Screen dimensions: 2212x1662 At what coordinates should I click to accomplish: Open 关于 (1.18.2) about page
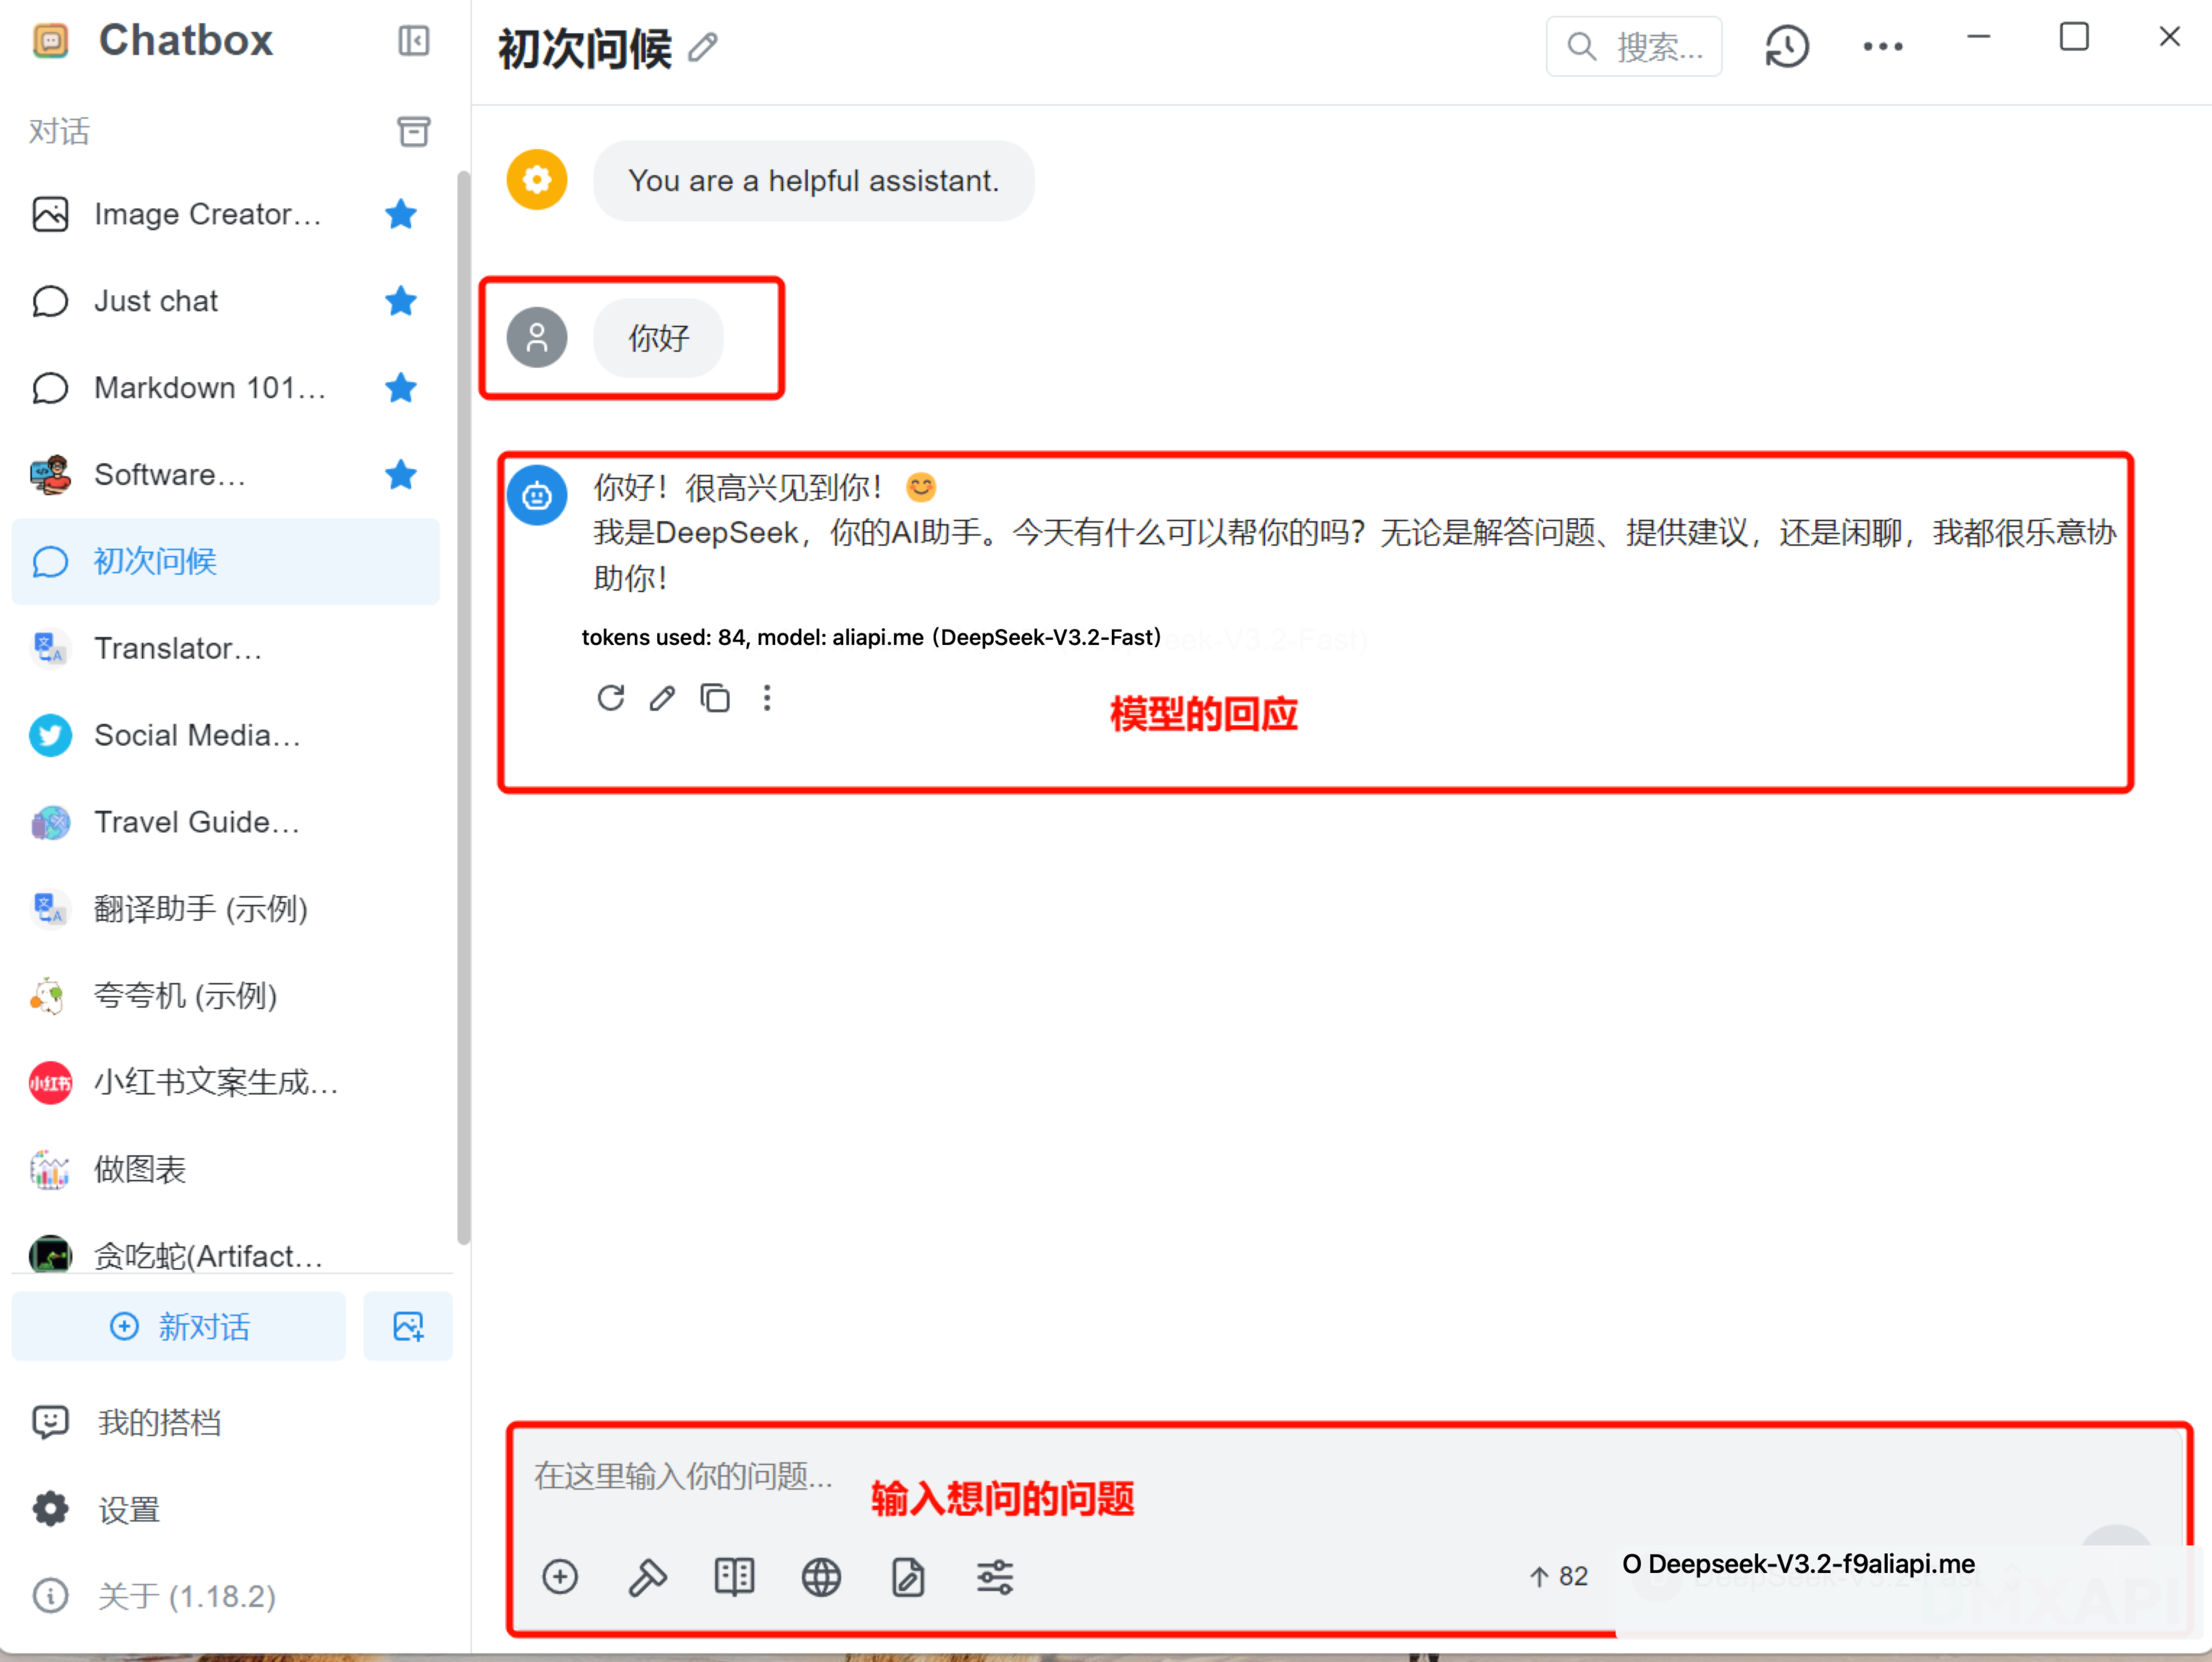point(225,1597)
